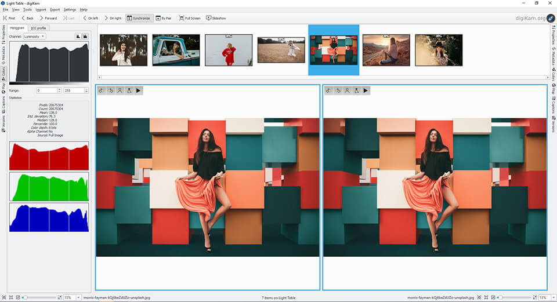The image size is (557, 302).
Task: Rotate left in left preview panel
Action: click(101, 90)
